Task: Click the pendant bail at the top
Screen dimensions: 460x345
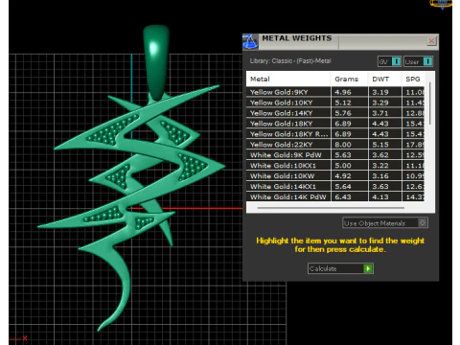Action: point(156,62)
